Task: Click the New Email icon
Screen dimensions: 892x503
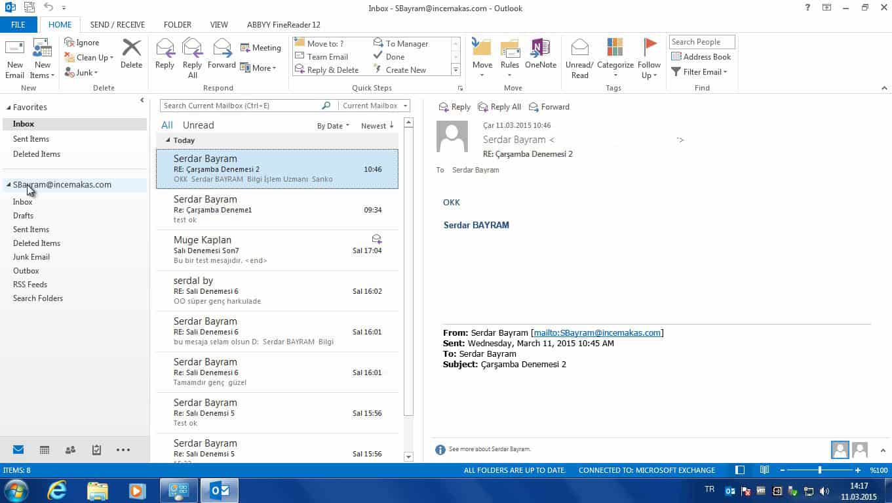Action: tap(14, 49)
